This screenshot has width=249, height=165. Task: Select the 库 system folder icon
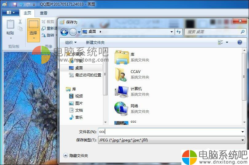pos(122,57)
